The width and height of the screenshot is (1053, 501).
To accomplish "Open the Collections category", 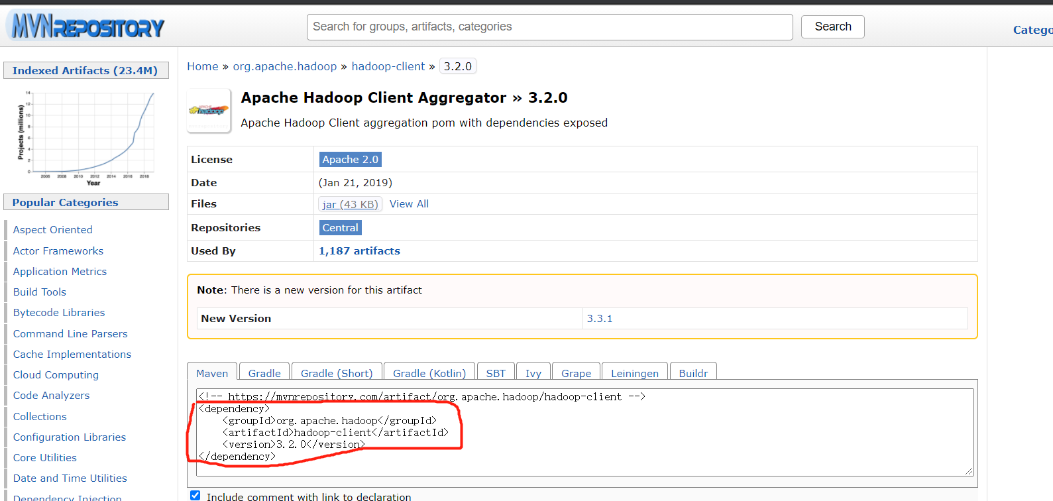I will pos(40,417).
